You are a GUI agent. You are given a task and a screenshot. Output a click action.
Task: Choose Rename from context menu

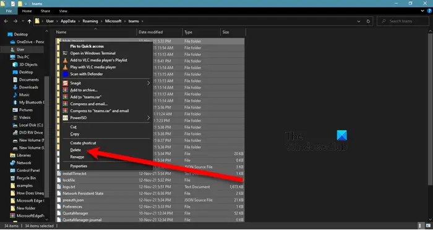(106, 157)
